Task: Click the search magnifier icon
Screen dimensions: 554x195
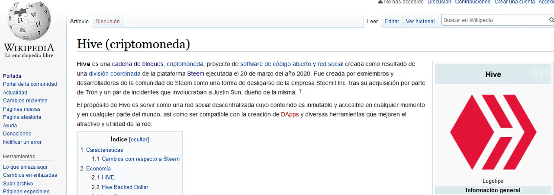Action: point(551,20)
